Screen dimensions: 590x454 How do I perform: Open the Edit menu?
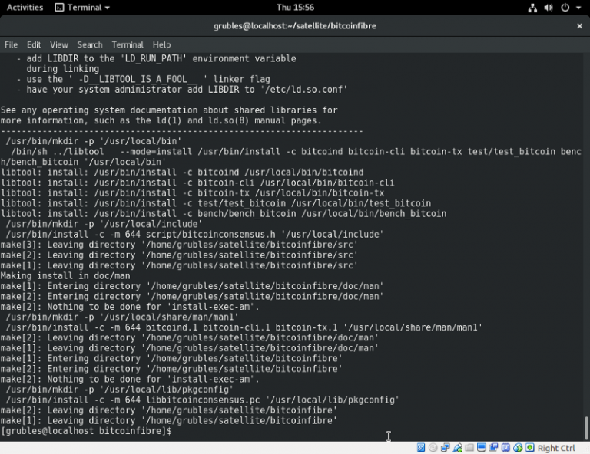click(x=34, y=45)
